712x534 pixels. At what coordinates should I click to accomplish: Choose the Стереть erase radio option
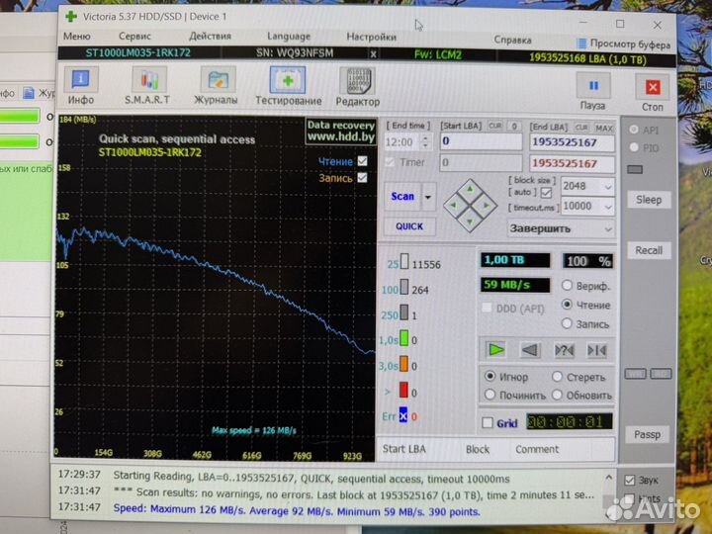(558, 377)
